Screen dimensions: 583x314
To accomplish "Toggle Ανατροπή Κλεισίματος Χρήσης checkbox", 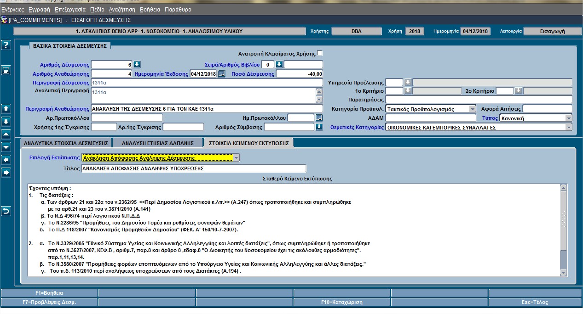I will coord(320,53).
